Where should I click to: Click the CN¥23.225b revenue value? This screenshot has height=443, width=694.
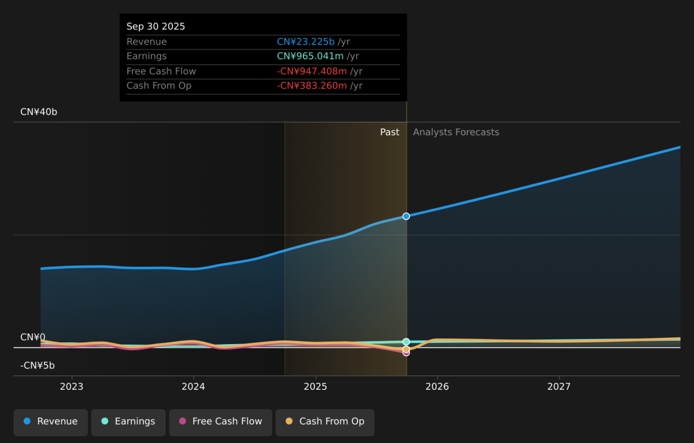point(306,42)
